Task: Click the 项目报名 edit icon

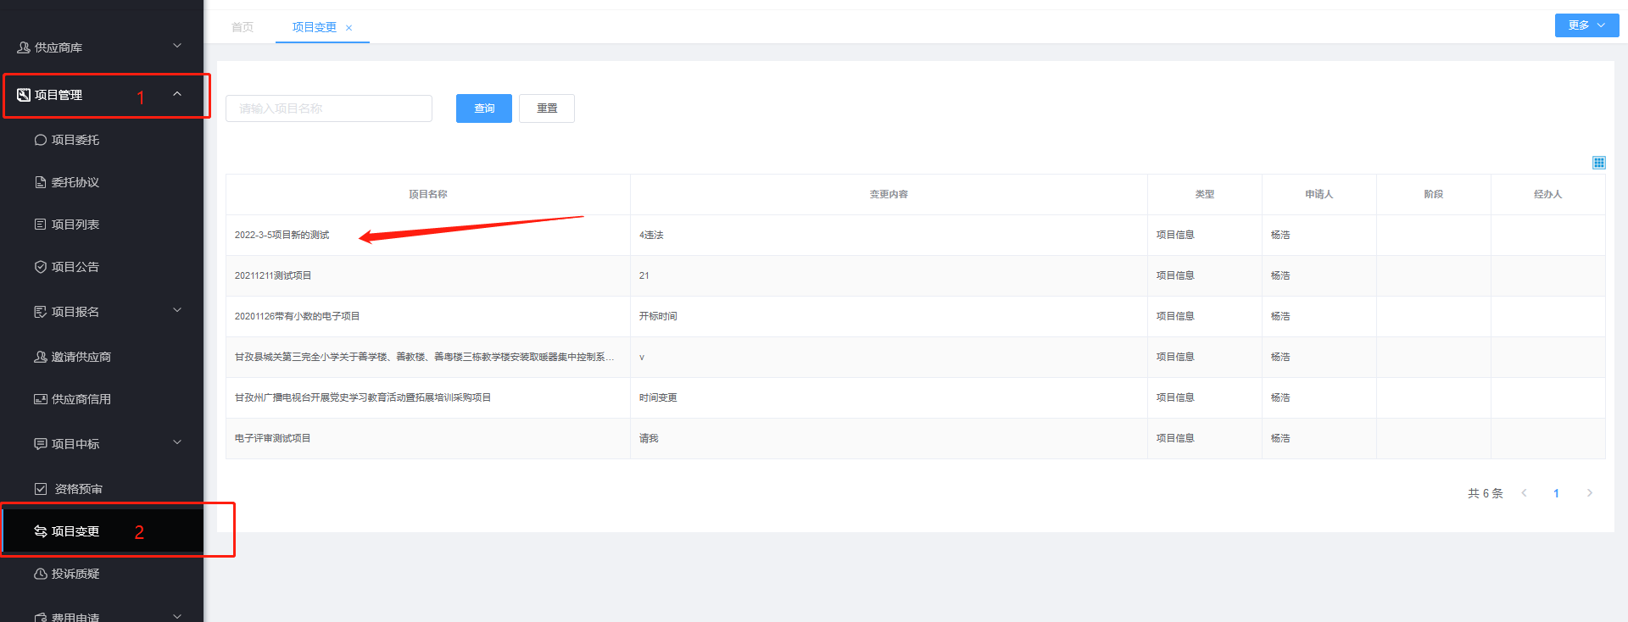Action: pyautogui.click(x=41, y=312)
